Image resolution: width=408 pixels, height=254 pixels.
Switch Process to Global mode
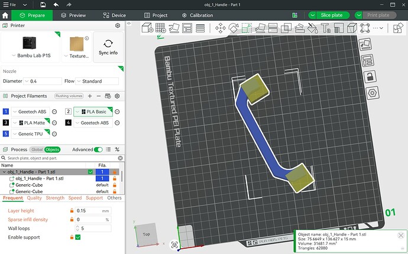[37, 149]
